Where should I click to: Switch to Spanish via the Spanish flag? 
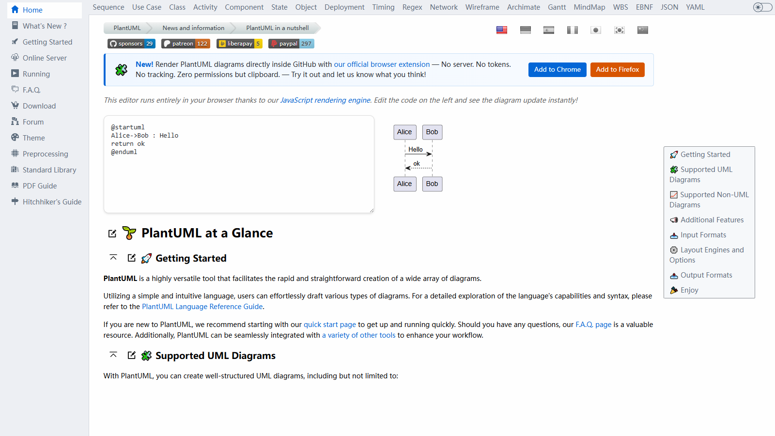click(549, 30)
